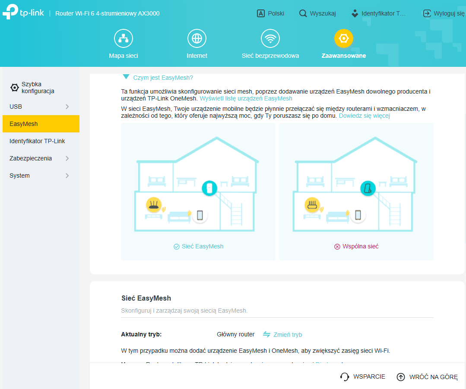Screen dimensions: 466x389
Task: Click the Główny router mode value
Action: (235, 334)
